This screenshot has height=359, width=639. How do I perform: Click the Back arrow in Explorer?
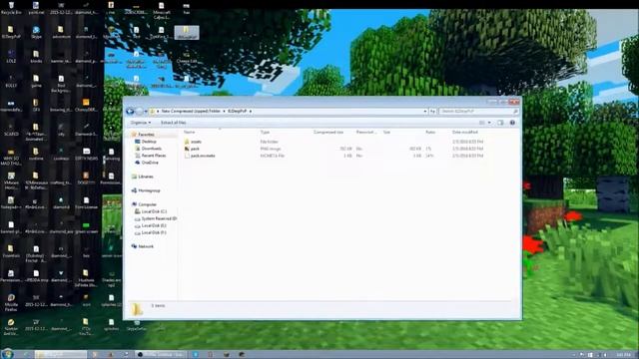131,111
